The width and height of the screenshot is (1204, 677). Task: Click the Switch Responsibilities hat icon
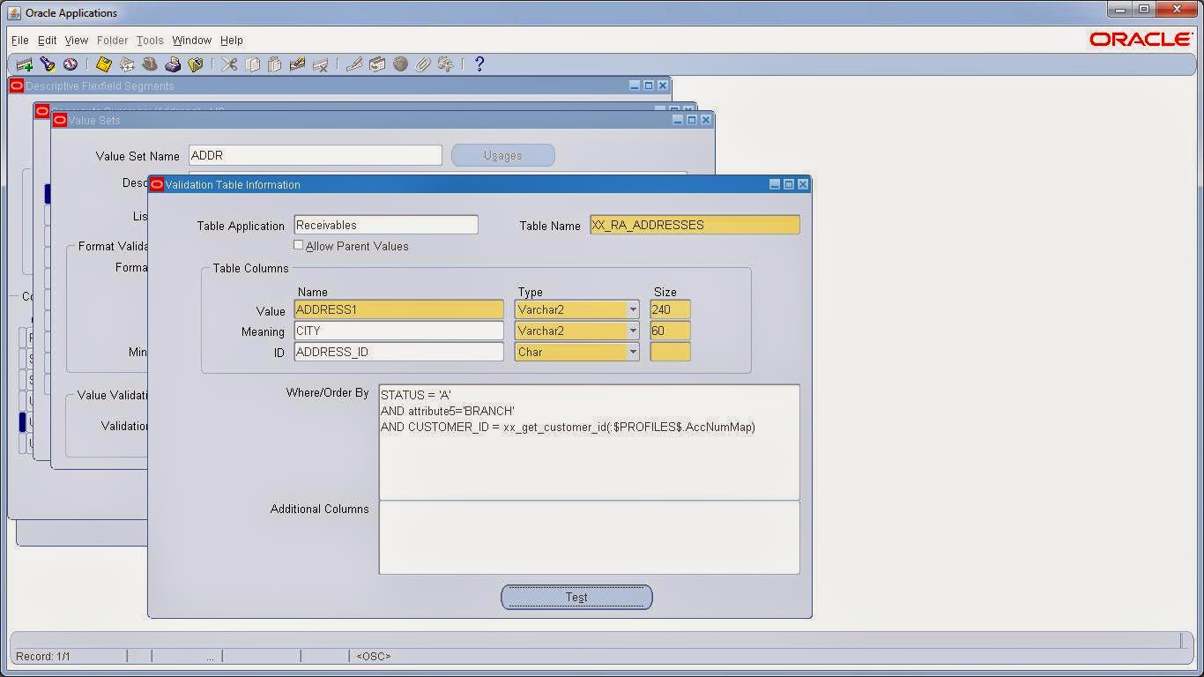150,64
